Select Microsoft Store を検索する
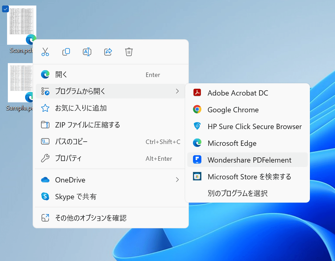This screenshot has height=261, width=335. [x=247, y=177]
